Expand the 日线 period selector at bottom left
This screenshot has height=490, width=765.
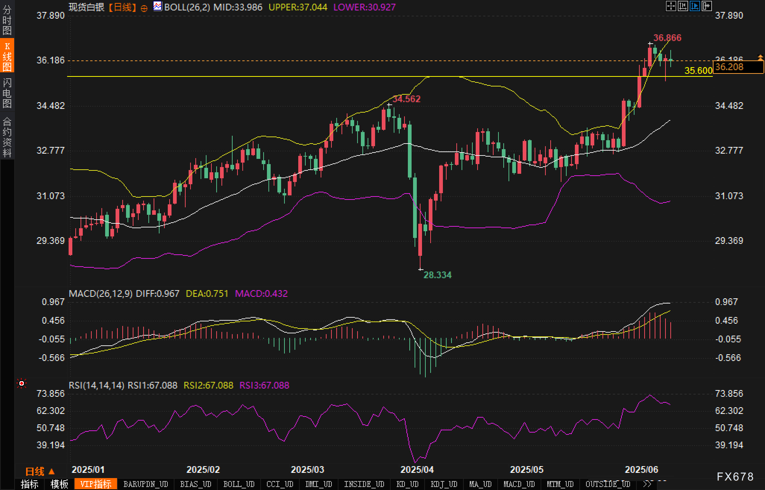pos(40,471)
